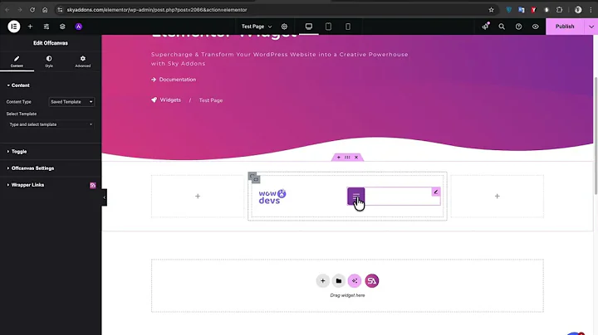Add element in the right empty column
Viewport: 598px width, 335px height.
coord(497,196)
